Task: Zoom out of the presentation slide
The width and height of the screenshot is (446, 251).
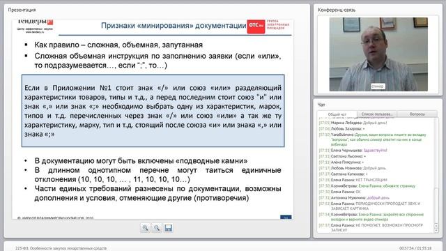Action: pyautogui.click(x=157, y=228)
